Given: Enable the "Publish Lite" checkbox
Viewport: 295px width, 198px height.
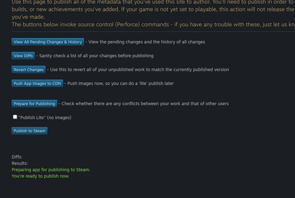Looking at the screenshot, I should click(15, 117).
